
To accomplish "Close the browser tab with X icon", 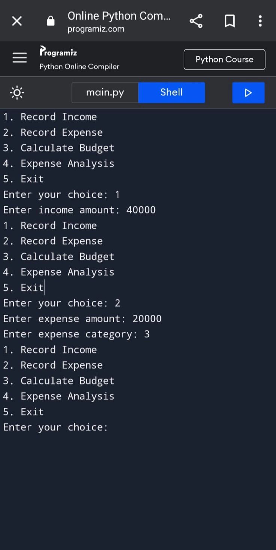I will point(17,21).
